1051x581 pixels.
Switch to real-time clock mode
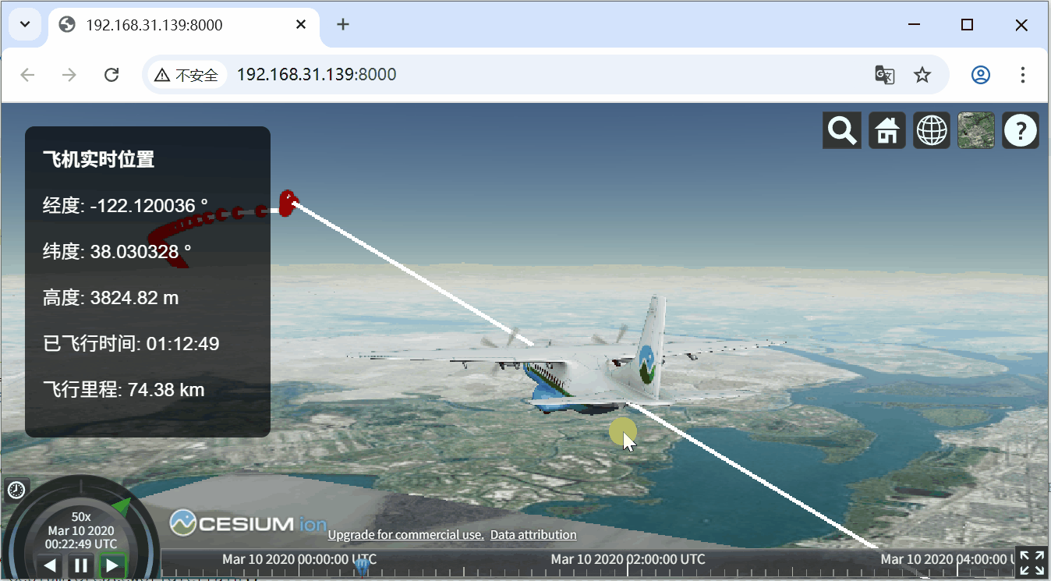(x=16, y=490)
